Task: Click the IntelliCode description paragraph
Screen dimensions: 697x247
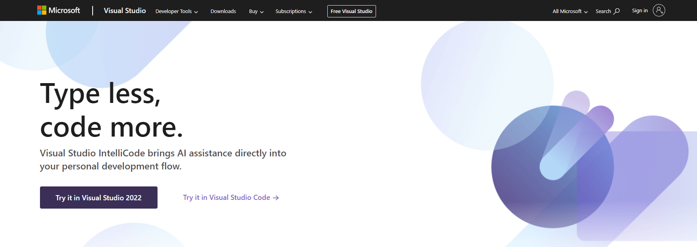Action: click(163, 160)
